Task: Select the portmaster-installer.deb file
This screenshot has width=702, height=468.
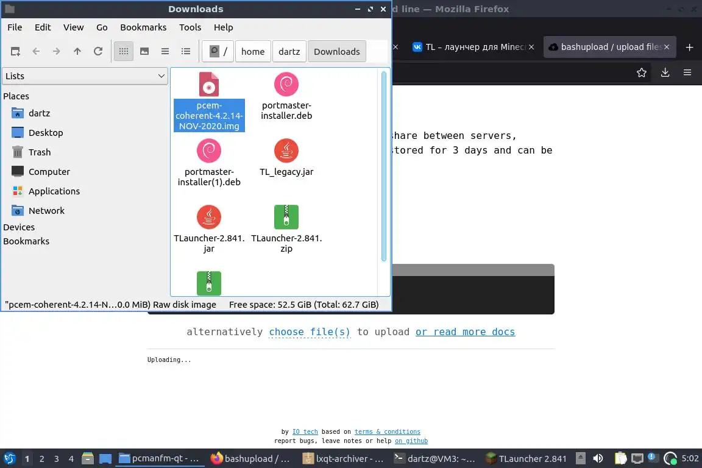Action: (286, 96)
